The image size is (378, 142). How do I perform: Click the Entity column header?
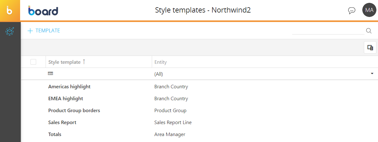(x=161, y=62)
